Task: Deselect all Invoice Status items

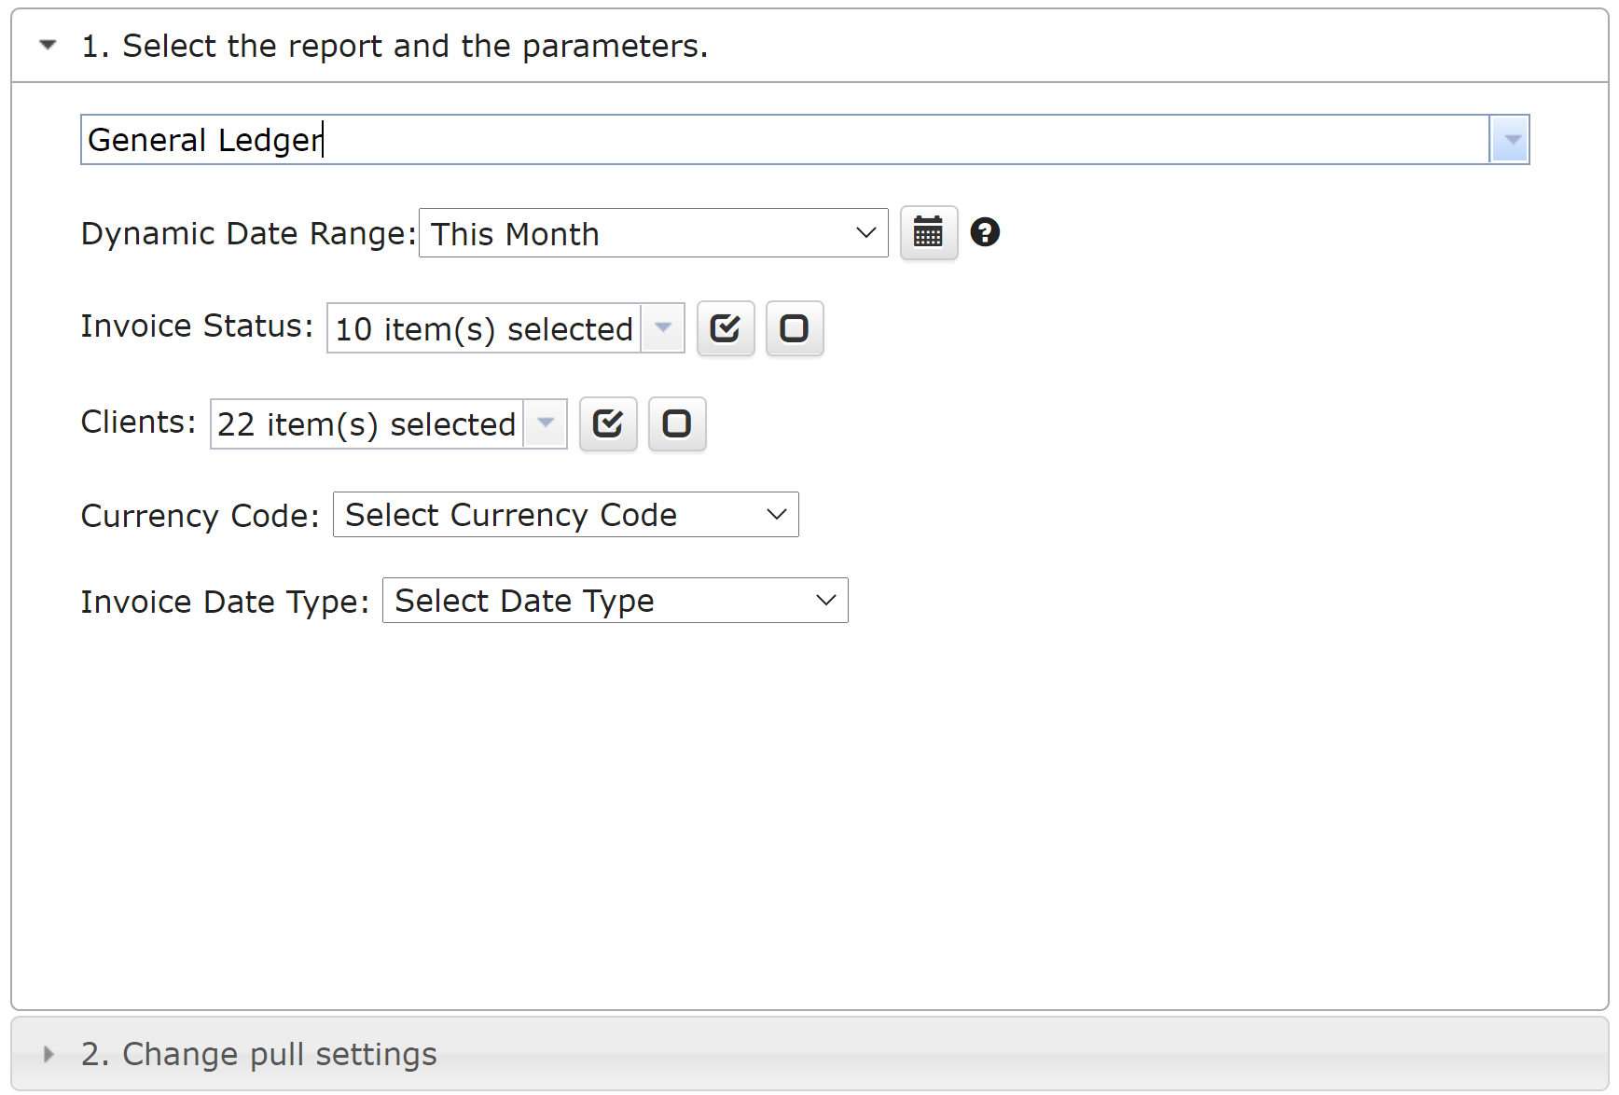Action: pyautogui.click(x=794, y=328)
